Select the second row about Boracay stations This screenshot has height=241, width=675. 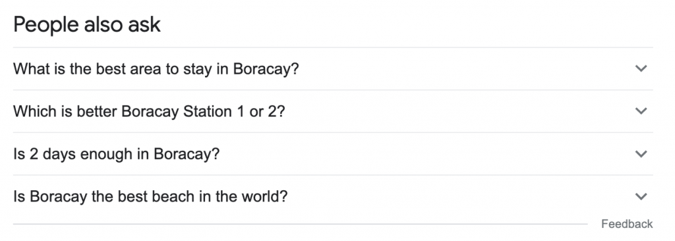pos(333,111)
